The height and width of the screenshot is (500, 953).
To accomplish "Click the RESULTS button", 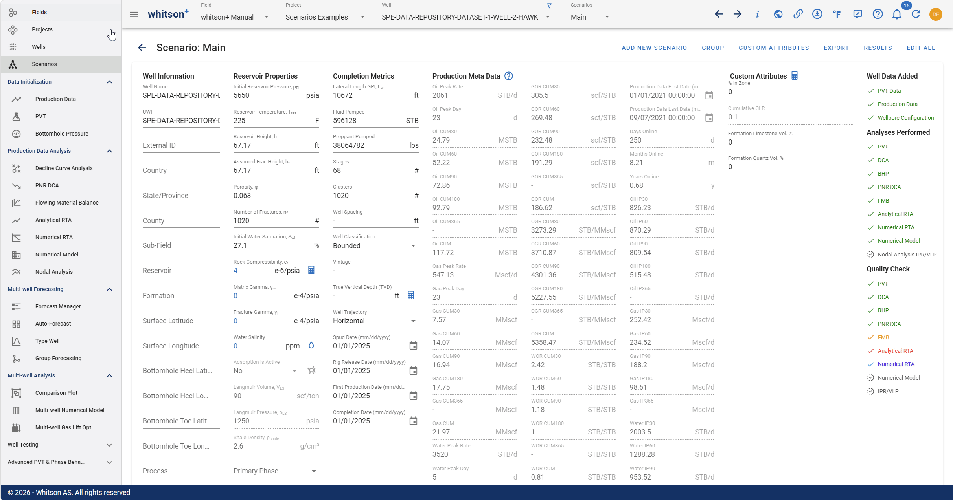I will 878,48.
